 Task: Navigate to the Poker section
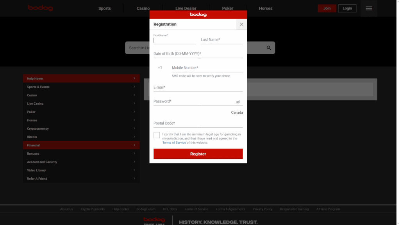coord(227,8)
